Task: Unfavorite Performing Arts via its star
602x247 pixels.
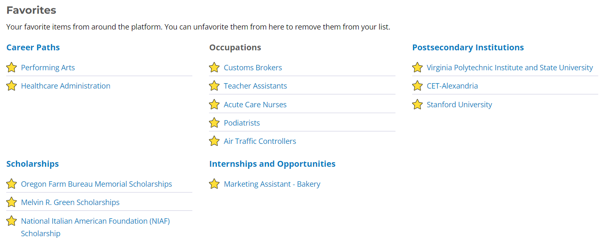Action: point(12,67)
